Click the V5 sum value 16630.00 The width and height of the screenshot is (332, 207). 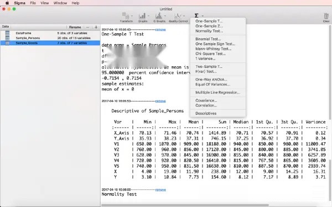click(x=216, y=166)
